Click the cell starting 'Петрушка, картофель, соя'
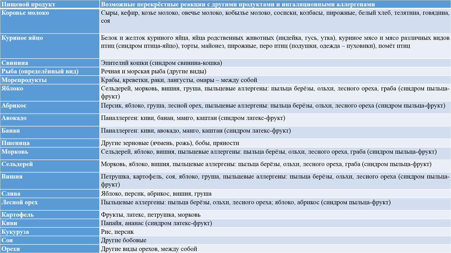This screenshot has height=253, width=451. (275, 181)
